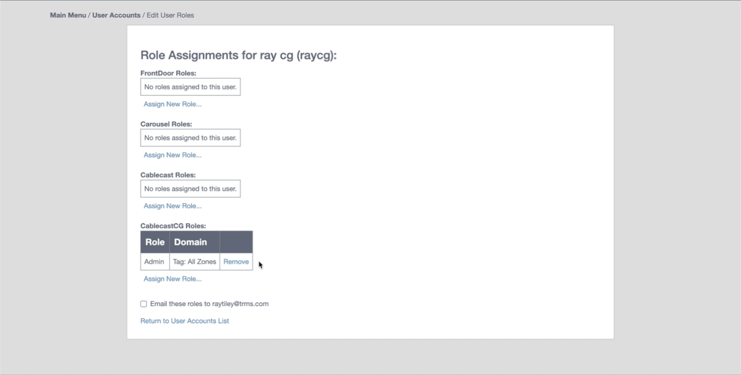Click the 'Edit User Roles' breadcrumb text
Screen dimensions: 741x375
170,15
